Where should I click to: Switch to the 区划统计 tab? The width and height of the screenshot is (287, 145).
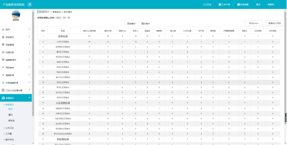pyautogui.click(x=131, y=24)
